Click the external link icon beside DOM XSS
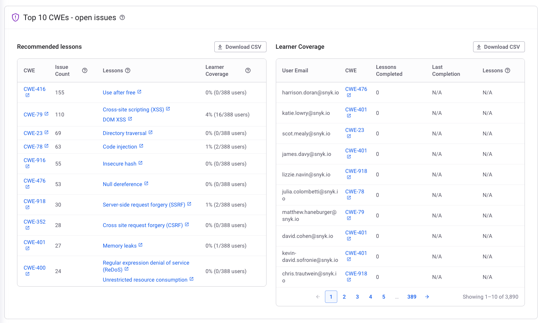The width and height of the screenshot is (540, 323). click(130, 119)
